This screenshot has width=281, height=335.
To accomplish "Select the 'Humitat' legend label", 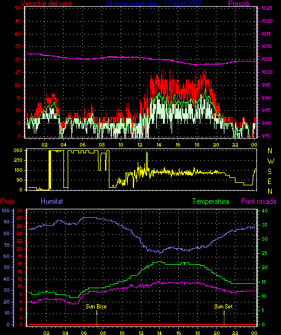I will pyautogui.click(x=52, y=201).
